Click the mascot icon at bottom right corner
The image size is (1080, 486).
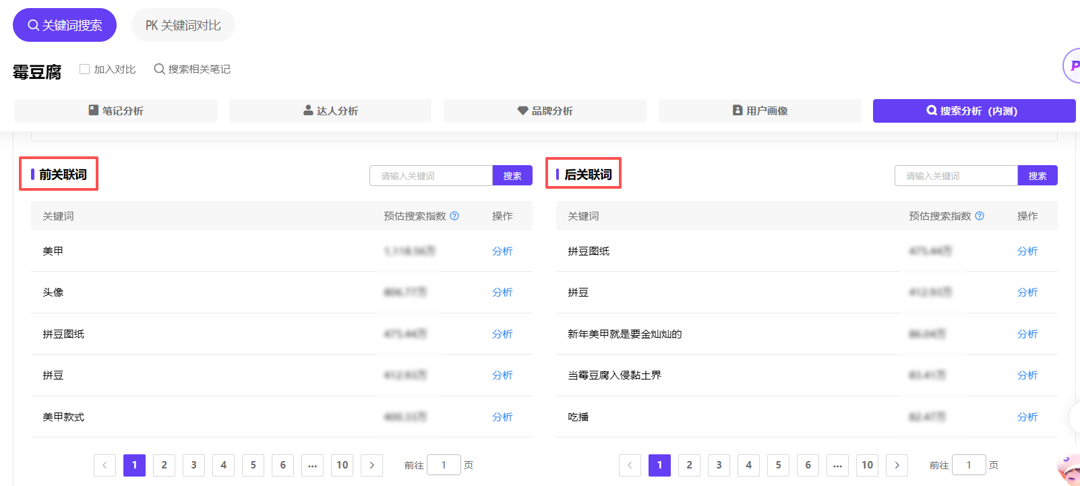1069,469
